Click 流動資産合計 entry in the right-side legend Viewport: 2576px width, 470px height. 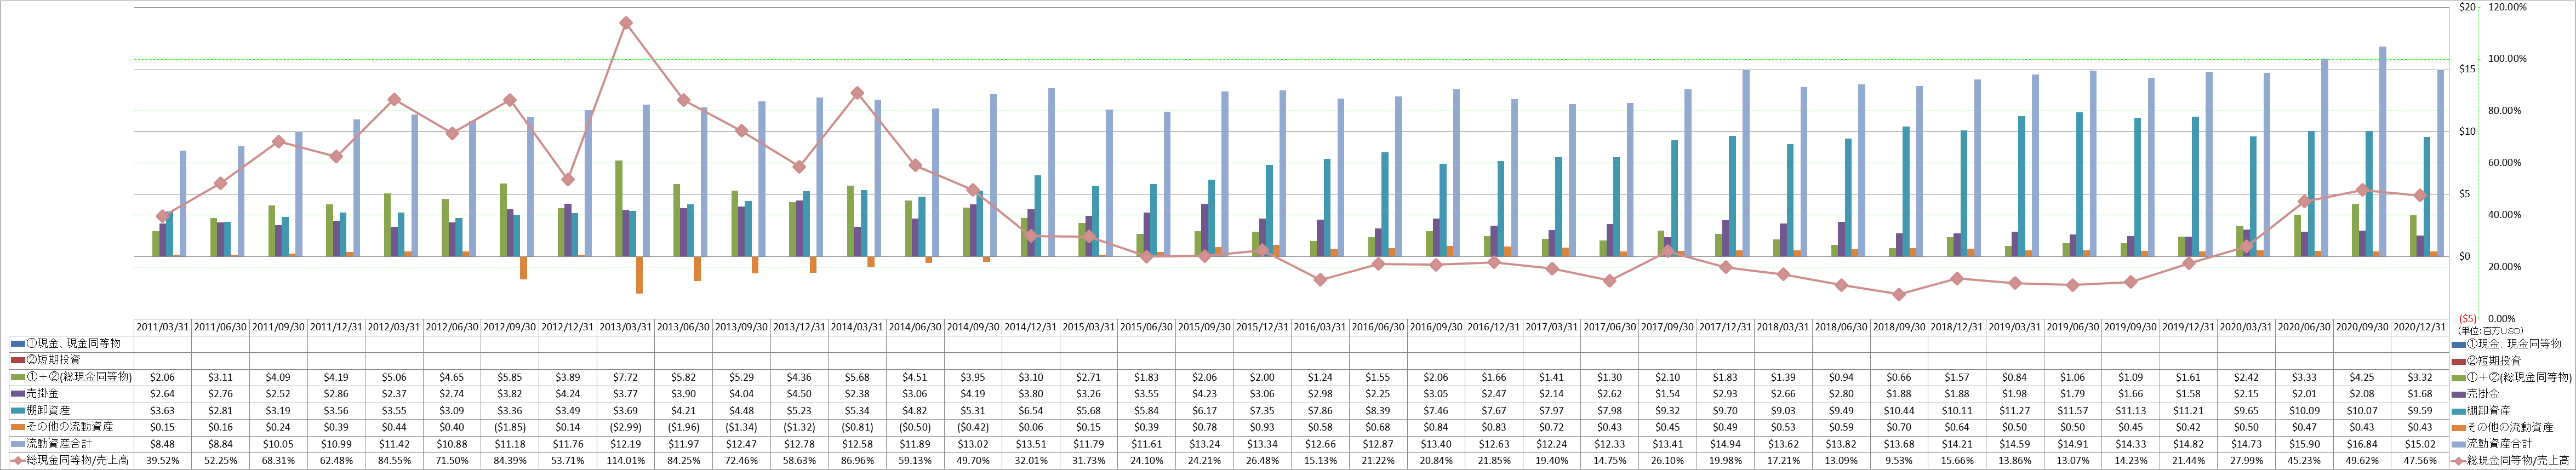(2499, 443)
